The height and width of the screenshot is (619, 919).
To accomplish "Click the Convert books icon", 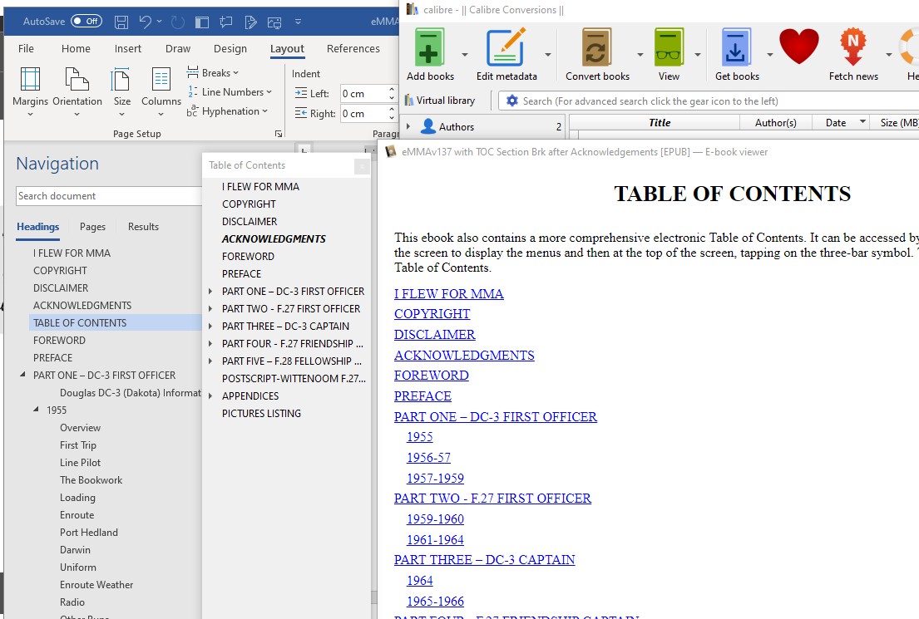I will (597, 47).
